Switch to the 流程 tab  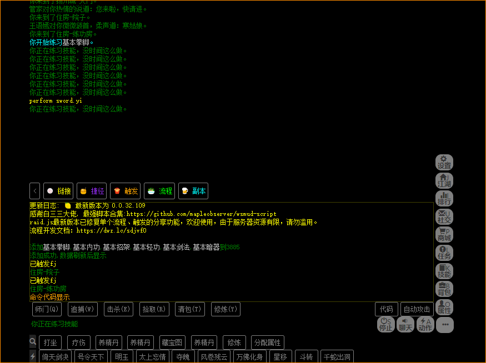[159, 191]
